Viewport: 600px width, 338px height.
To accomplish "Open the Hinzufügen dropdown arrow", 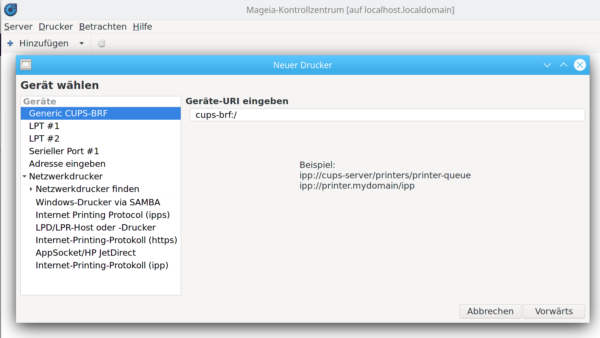I will point(82,43).
